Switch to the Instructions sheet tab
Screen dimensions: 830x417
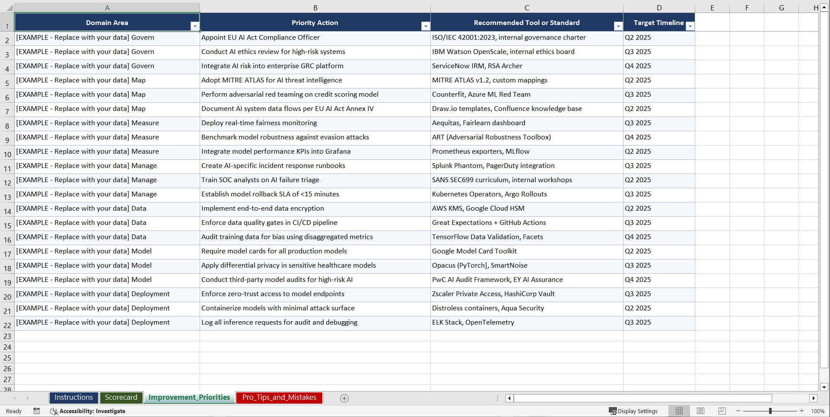point(73,397)
